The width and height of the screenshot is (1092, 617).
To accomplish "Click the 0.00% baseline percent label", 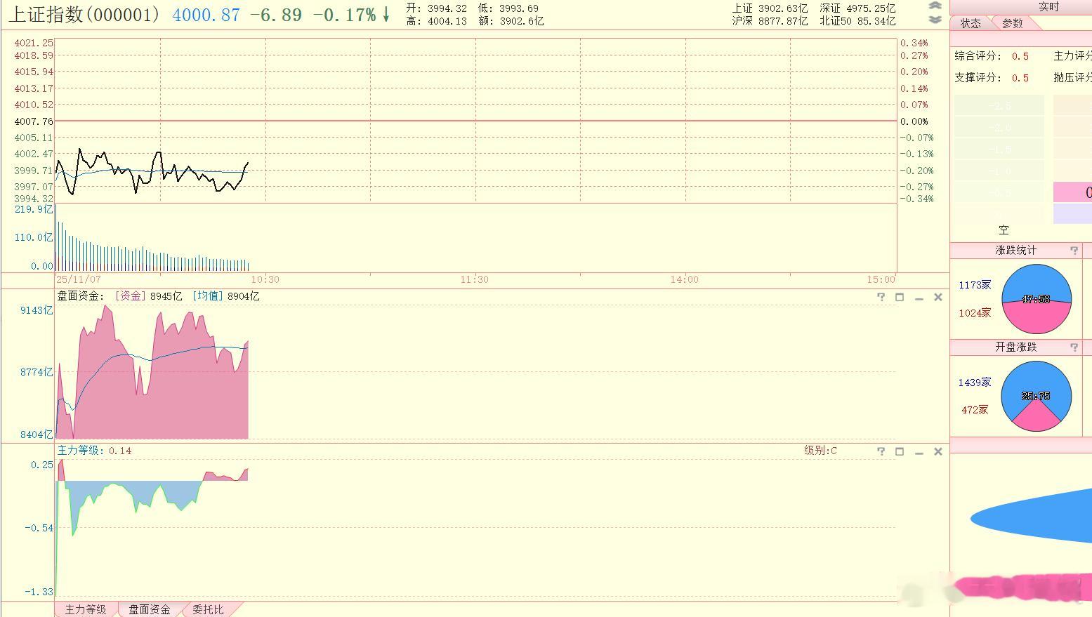I will click(x=914, y=121).
